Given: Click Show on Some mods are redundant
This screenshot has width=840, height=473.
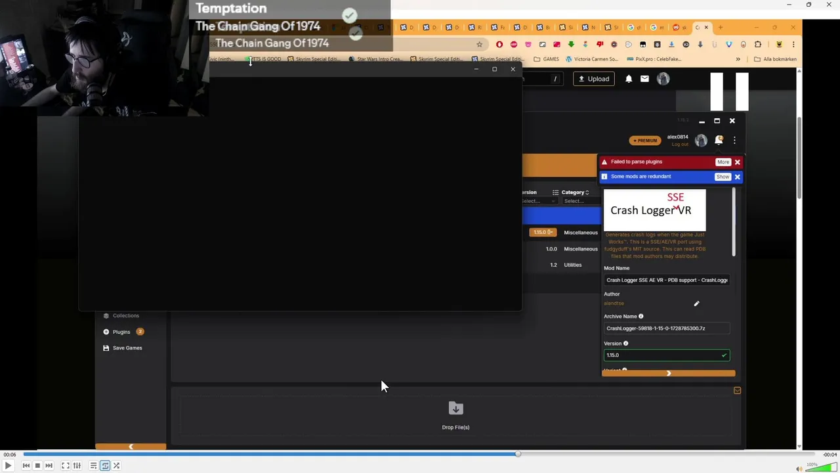Looking at the screenshot, I should click(x=723, y=177).
